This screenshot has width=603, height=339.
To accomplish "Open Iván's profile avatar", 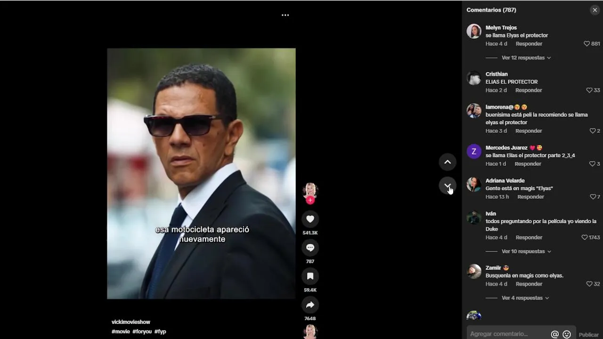I will [474, 217].
